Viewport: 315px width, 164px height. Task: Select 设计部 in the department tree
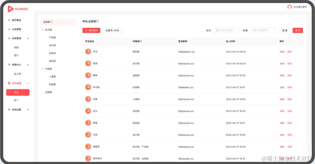52,45
